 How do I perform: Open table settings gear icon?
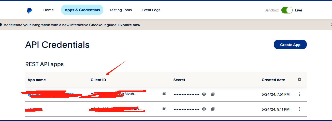299,80
